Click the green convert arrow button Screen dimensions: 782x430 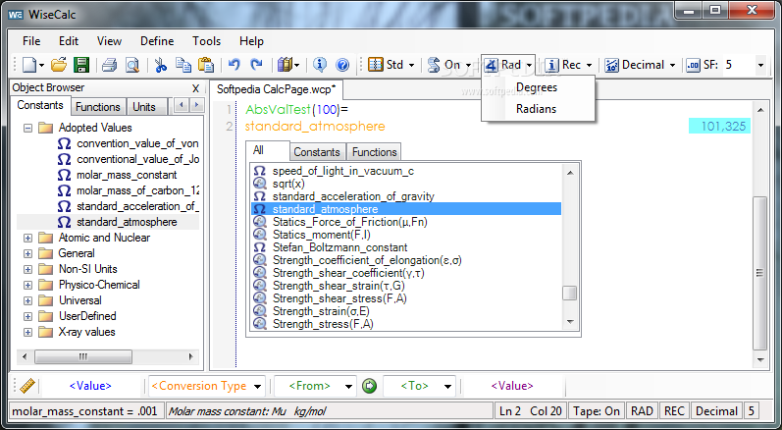coord(370,386)
